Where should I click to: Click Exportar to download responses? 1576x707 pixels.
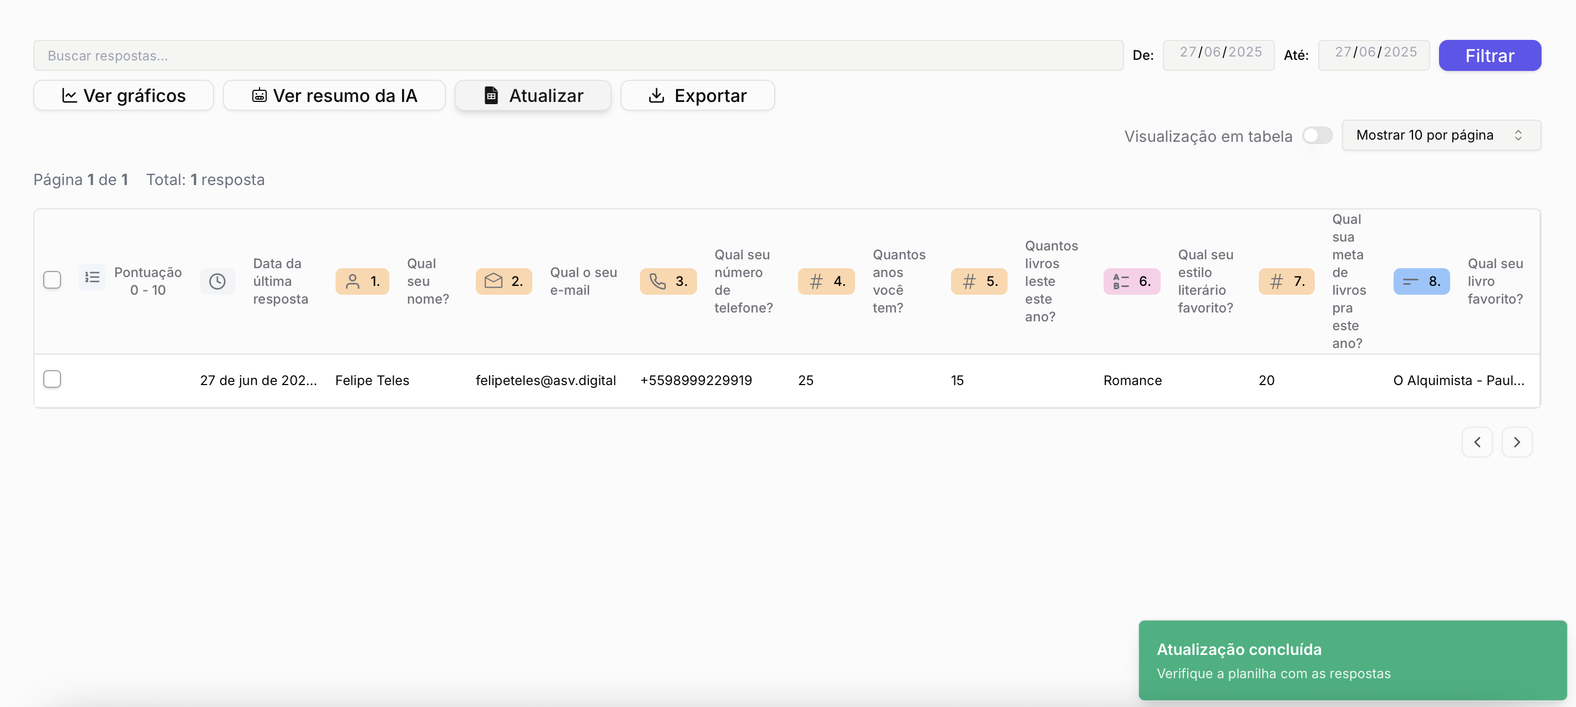point(698,95)
